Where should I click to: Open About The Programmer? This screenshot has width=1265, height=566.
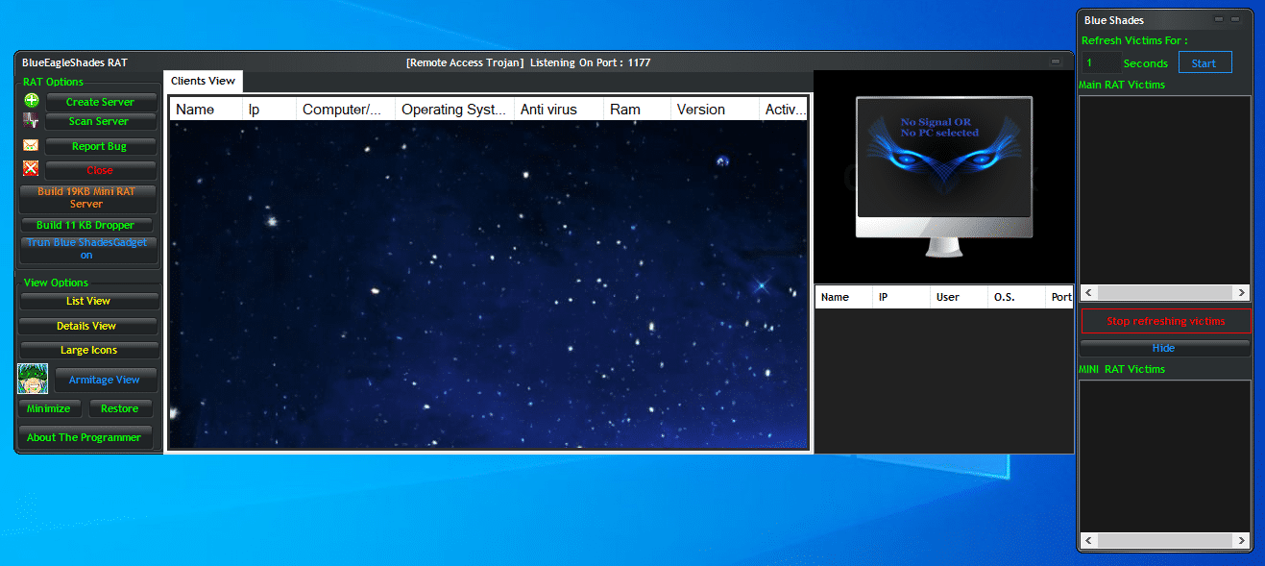pyautogui.click(x=85, y=437)
